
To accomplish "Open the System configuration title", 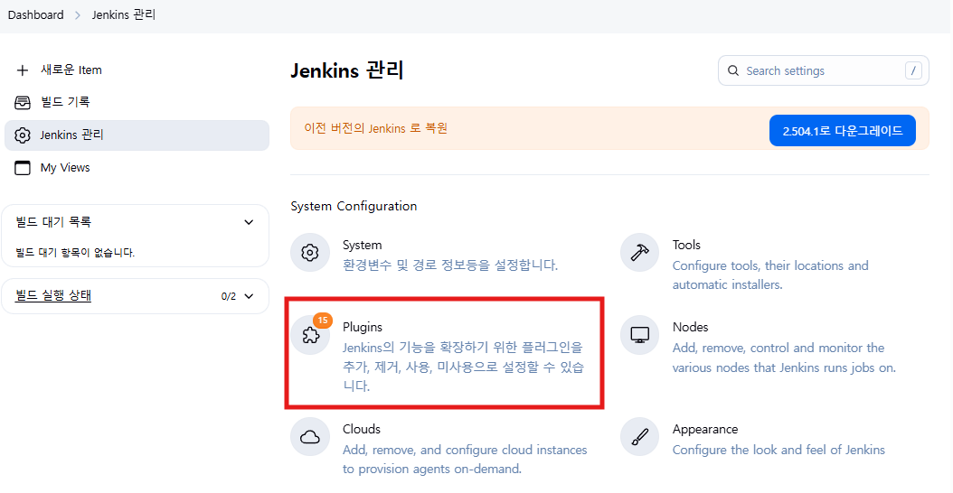I will [363, 246].
